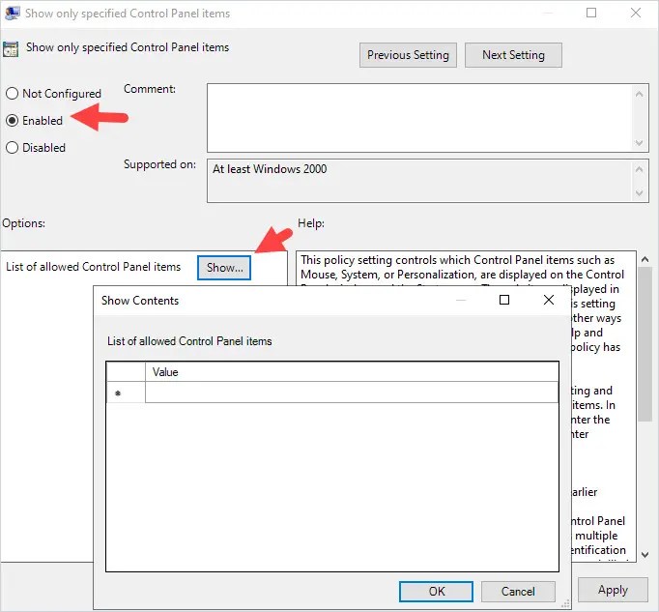Screen dimensions: 659x612
Task: Select the Disabled radio button
Action: tap(12, 148)
